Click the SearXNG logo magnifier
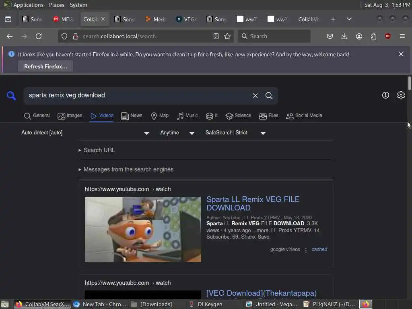The width and height of the screenshot is (412, 309). click(11, 96)
